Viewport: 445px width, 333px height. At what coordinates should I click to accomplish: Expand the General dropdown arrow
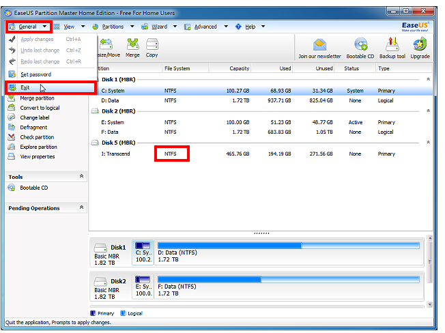(x=44, y=27)
